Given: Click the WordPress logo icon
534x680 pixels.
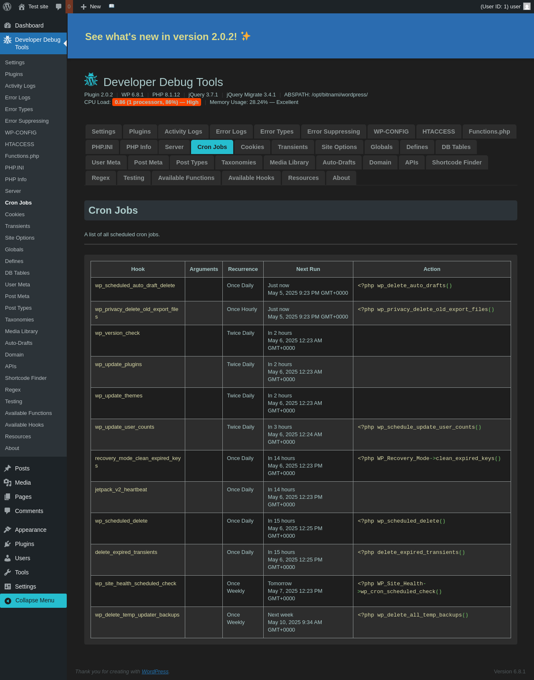Looking at the screenshot, I should click(7, 7).
